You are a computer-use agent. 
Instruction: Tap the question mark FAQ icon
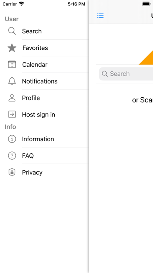tap(12, 155)
